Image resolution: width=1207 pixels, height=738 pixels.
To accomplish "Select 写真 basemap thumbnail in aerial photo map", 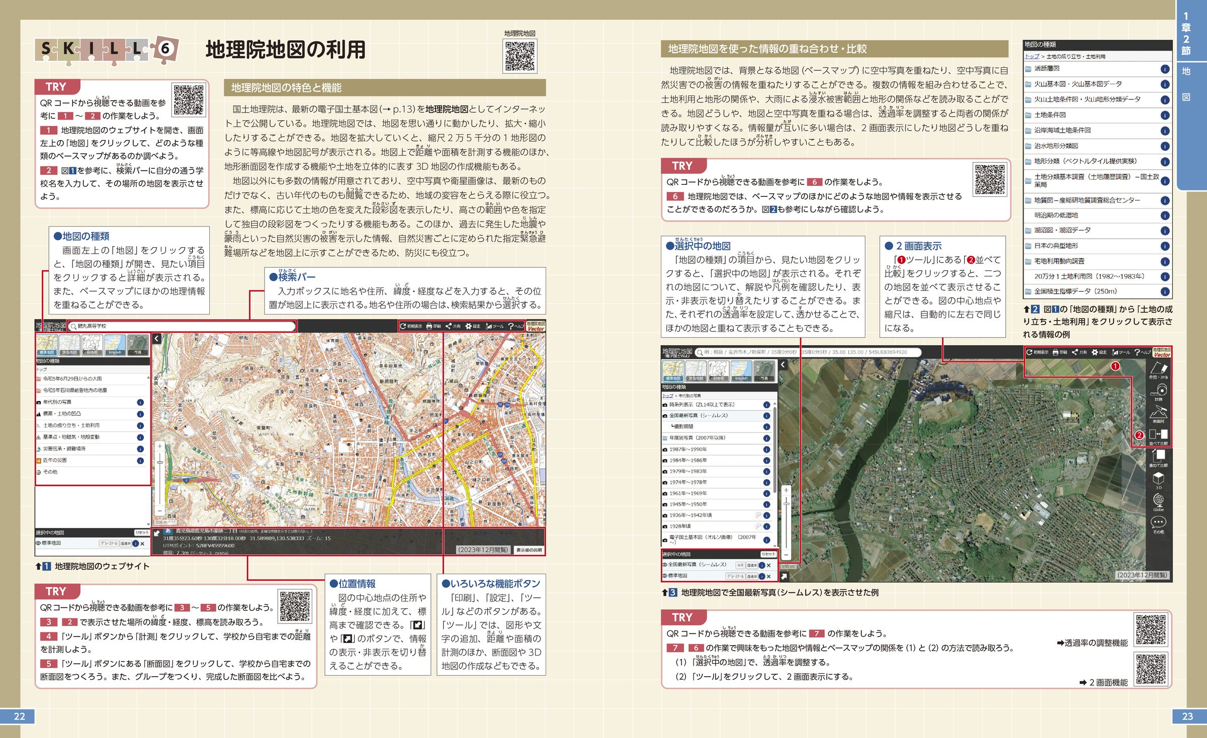I will (x=764, y=371).
